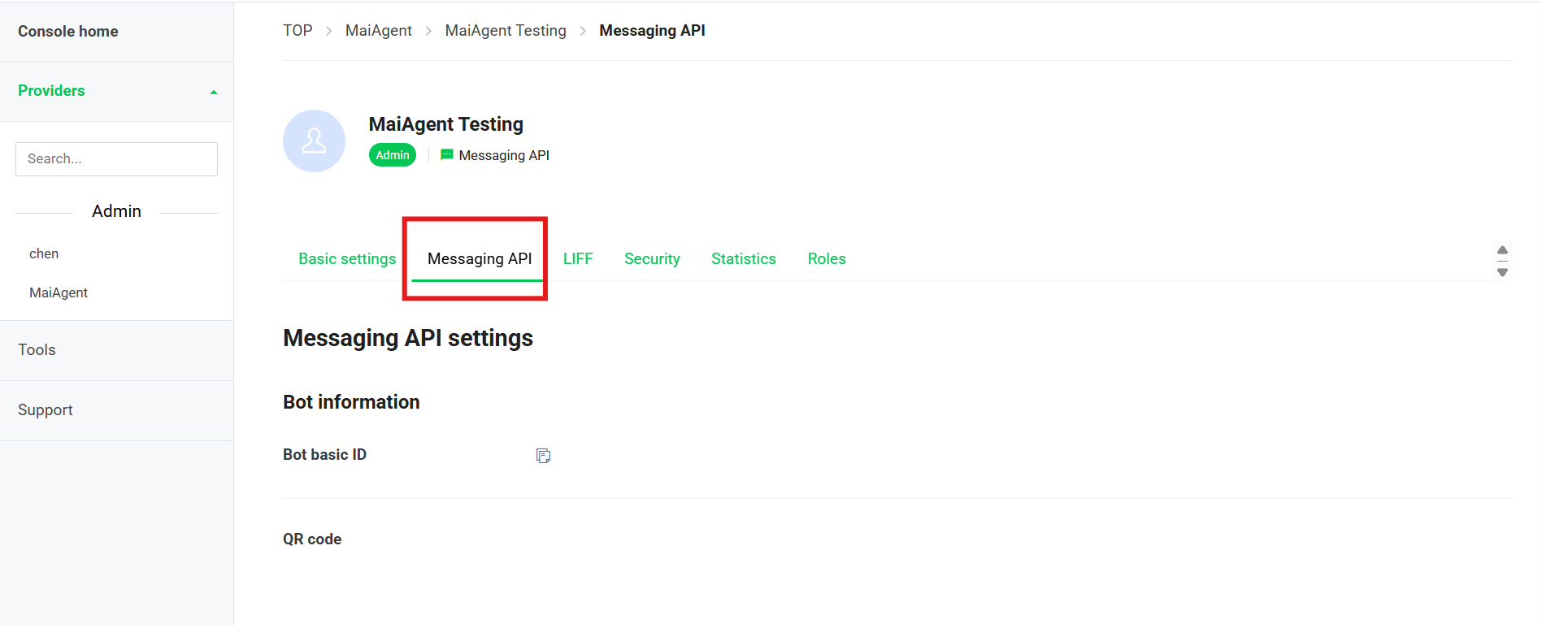
Task: Open the Basic settings tab
Action: pos(347,258)
